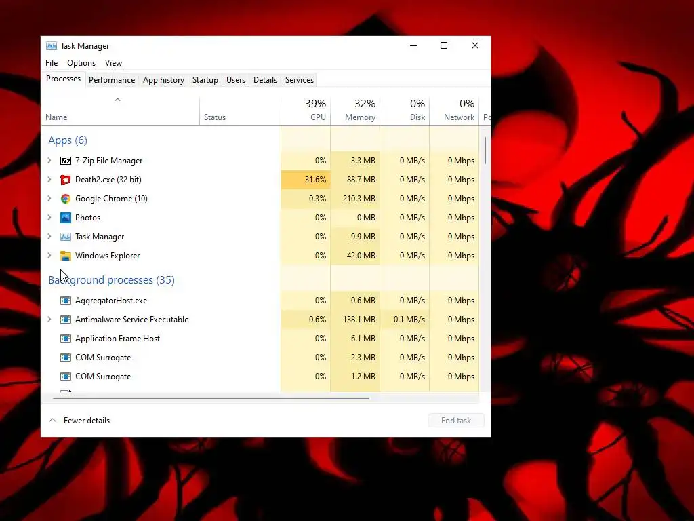The width and height of the screenshot is (694, 521).
Task: Sort processes by Network column
Action: pyautogui.click(x=455, y=111)
